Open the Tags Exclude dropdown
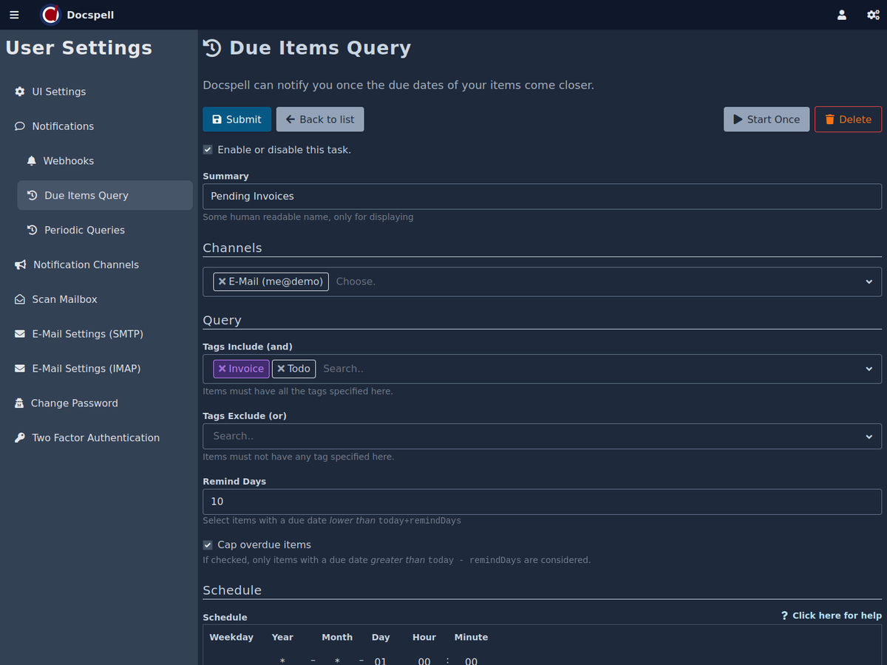The width and height of the screenshot is (887, 665). [869, 437]
